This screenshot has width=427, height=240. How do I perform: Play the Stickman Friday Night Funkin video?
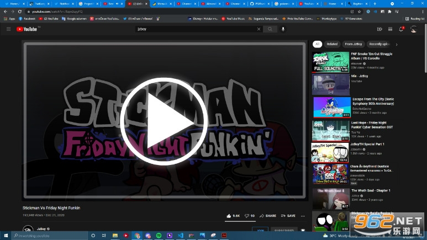pyautogui.click(x=164, y=121)
